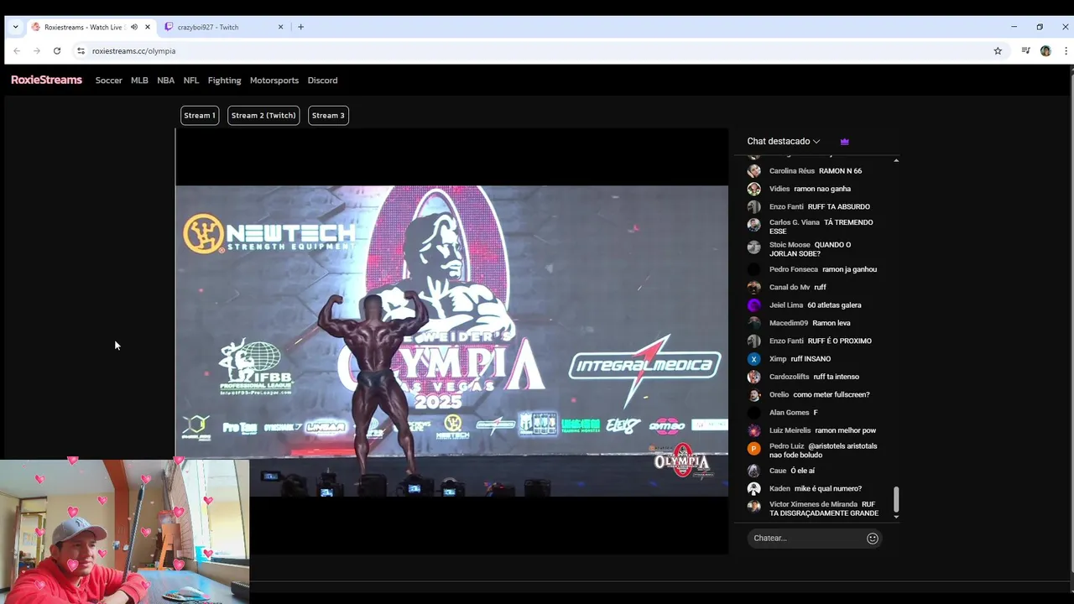Click Macedim09 username in chat
This screenshot has height=604, width=1074.
pyautogui.click(x=789, y=323)
